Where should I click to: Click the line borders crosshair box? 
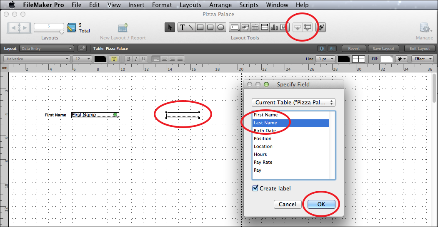point(358,59)
